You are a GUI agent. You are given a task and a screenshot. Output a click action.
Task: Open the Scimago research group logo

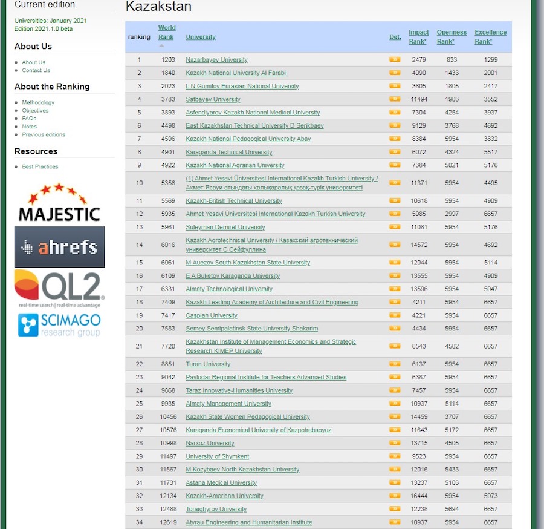(59, 325)
